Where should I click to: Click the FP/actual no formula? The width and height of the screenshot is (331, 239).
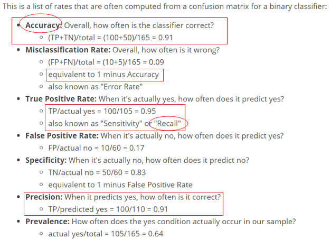[x=96, y=148]
